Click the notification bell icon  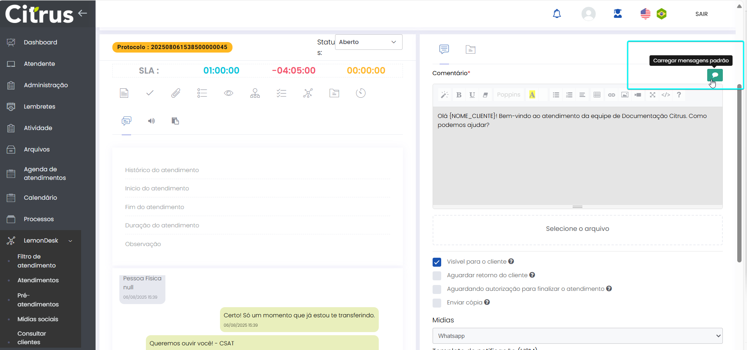(557, 14)
